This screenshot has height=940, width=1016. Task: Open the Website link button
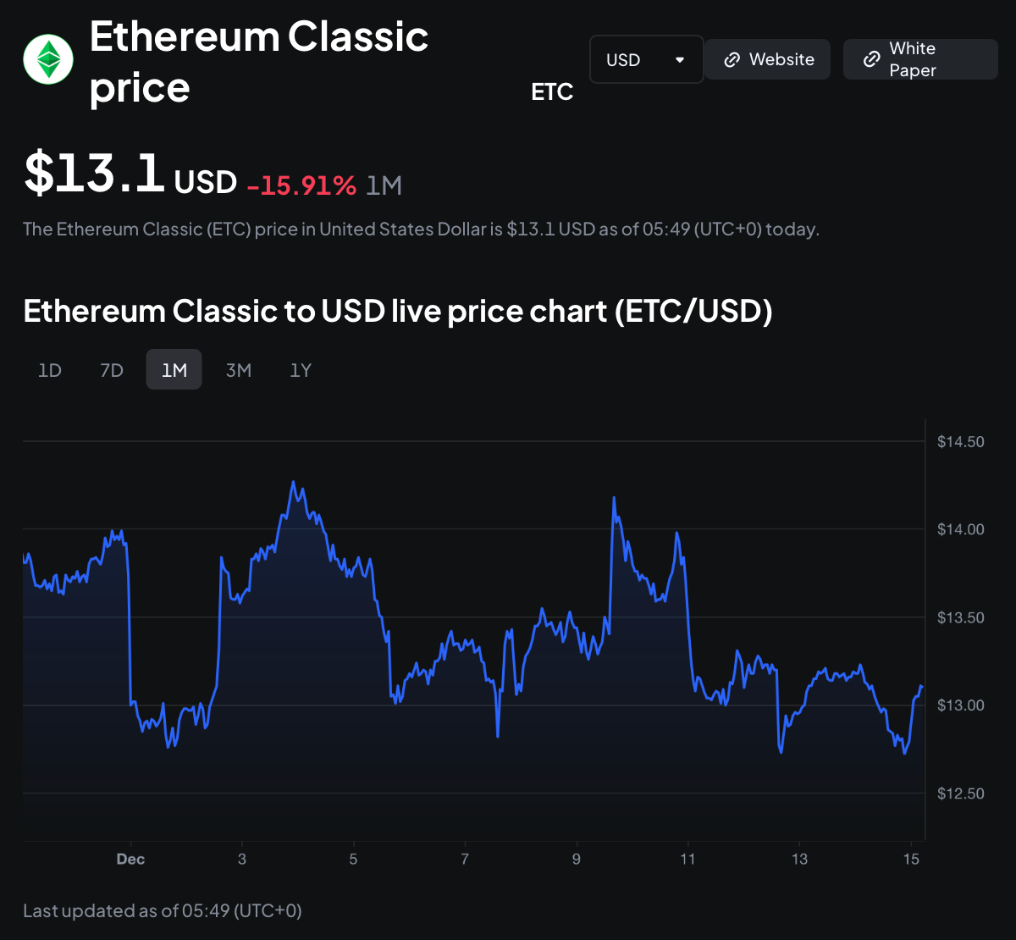pos(767,59)
